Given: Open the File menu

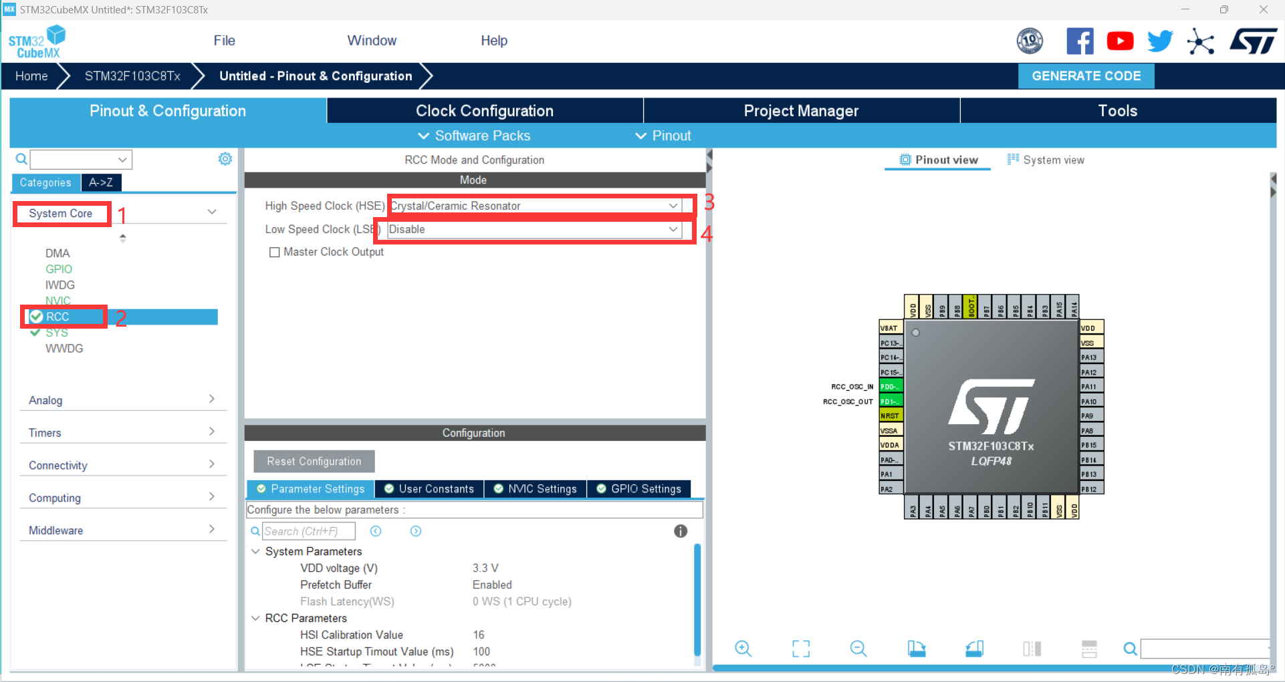Looking at the screenshot, I should pos(225,41).
